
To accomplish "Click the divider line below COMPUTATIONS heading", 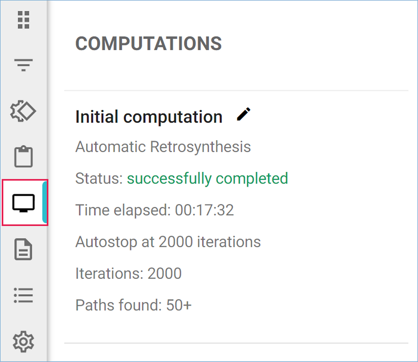I will coord(236,90).
